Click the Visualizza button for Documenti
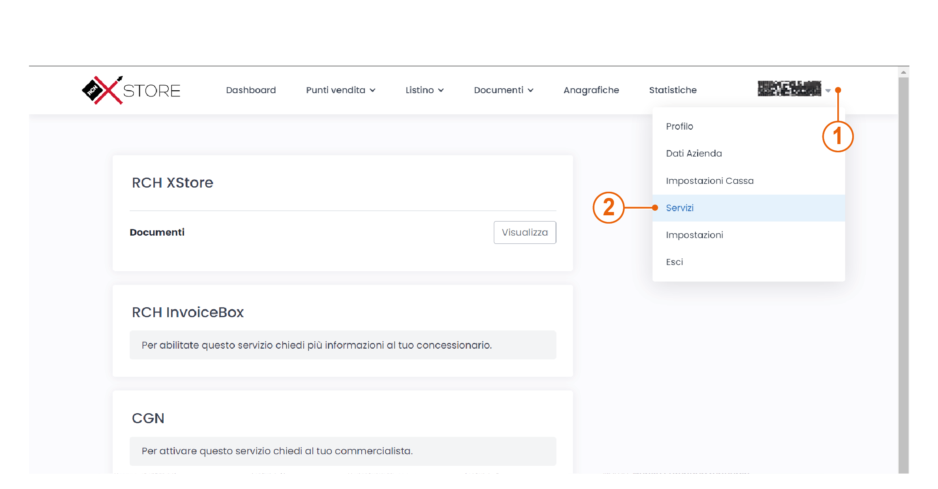This screenshot has width=938, height=489. (525, 232)
